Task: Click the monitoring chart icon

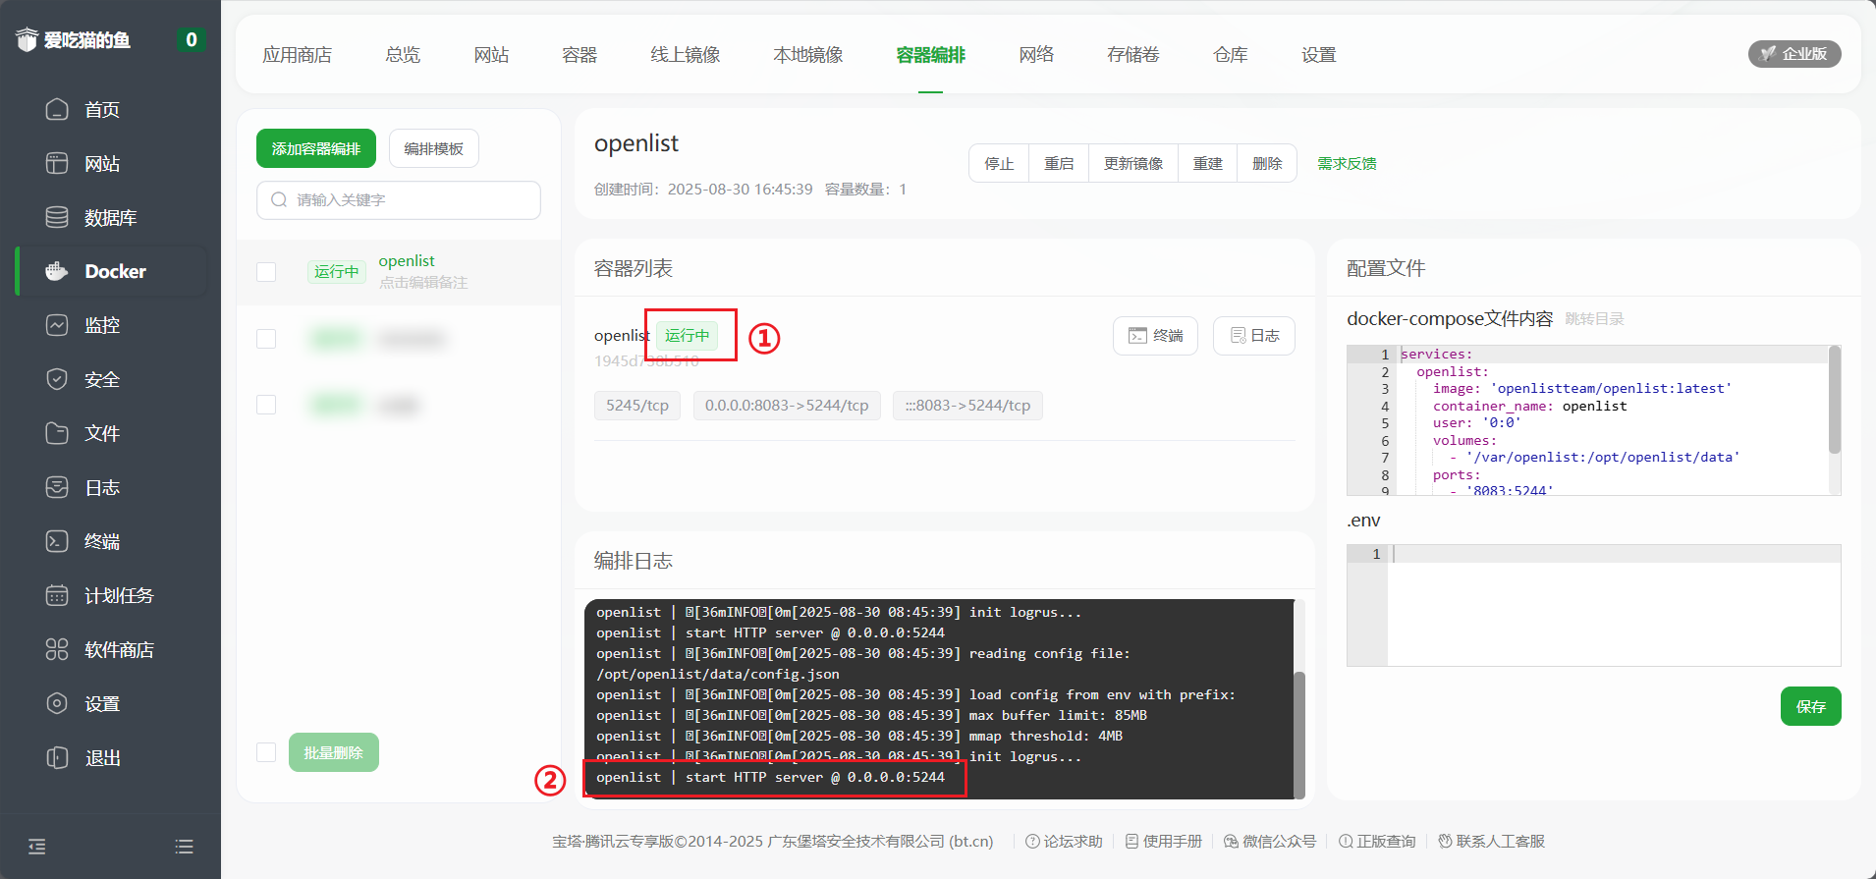Action: click(57, 325)
